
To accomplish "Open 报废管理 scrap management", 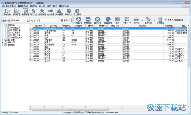I will click(x=25, y=11).
